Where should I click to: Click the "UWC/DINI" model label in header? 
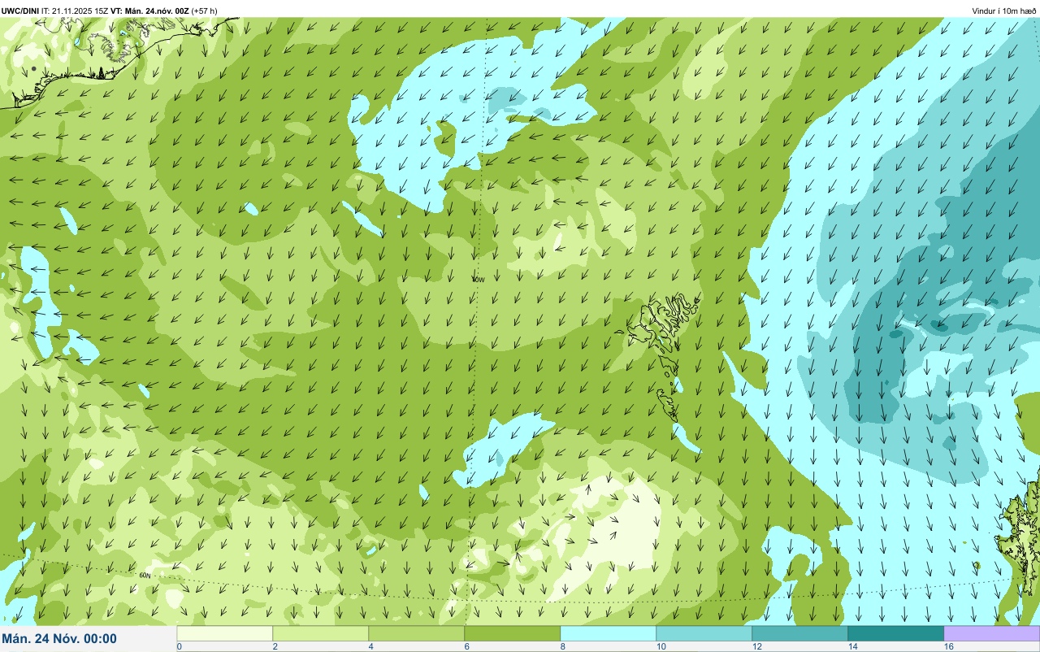point(20,11)
